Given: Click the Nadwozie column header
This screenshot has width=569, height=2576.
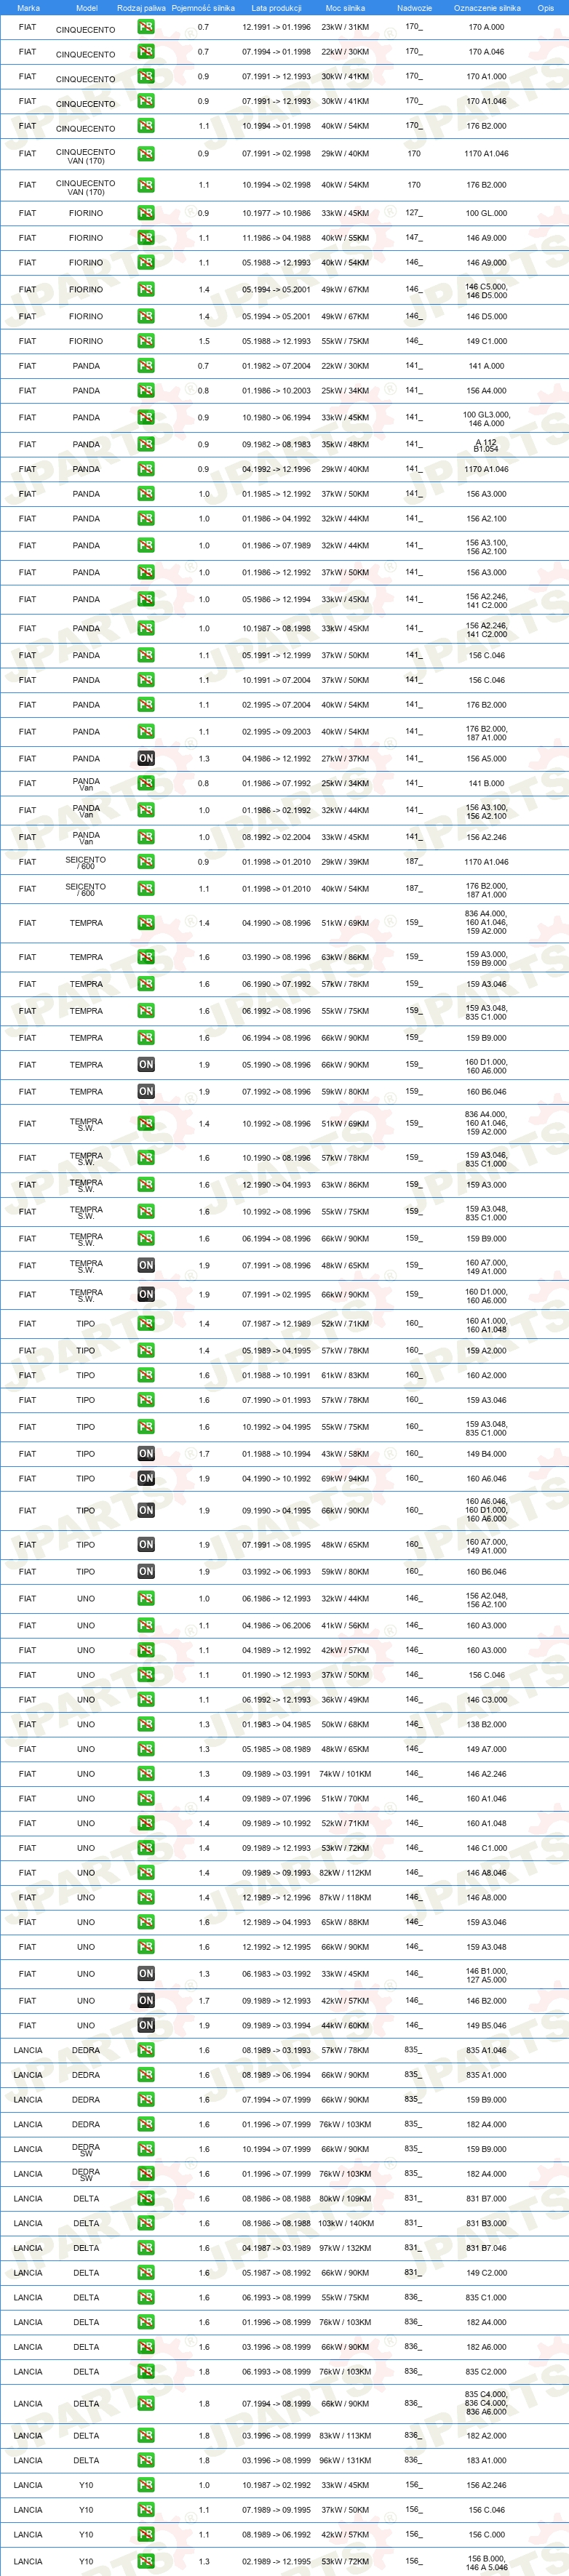Looking at the screenshot, I should (414, 7).
